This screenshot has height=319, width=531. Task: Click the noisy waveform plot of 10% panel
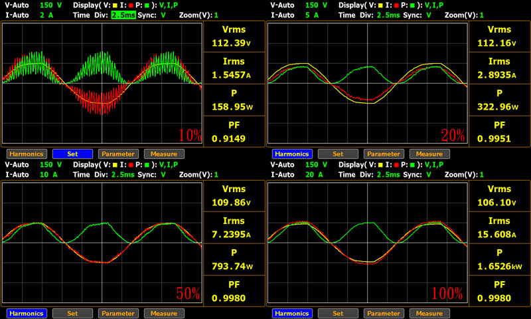point(102,83)
